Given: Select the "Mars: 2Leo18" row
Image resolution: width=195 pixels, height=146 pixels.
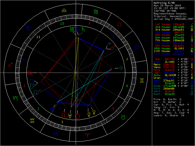Looking at the screenshot, I should click(174, 70).
